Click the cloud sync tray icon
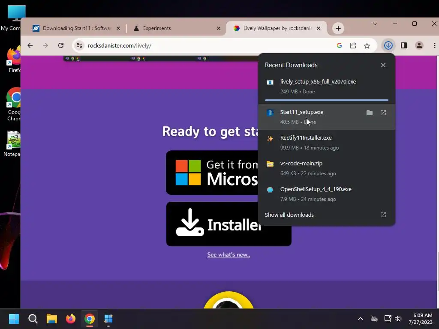Screen dimensions: 439x329 374,319
